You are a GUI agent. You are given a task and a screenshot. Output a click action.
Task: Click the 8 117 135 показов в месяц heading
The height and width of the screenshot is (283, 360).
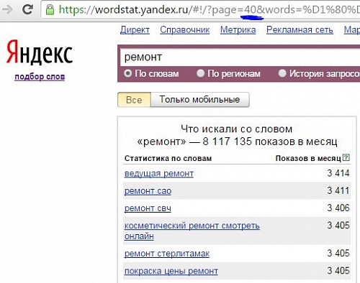[270, 141]
